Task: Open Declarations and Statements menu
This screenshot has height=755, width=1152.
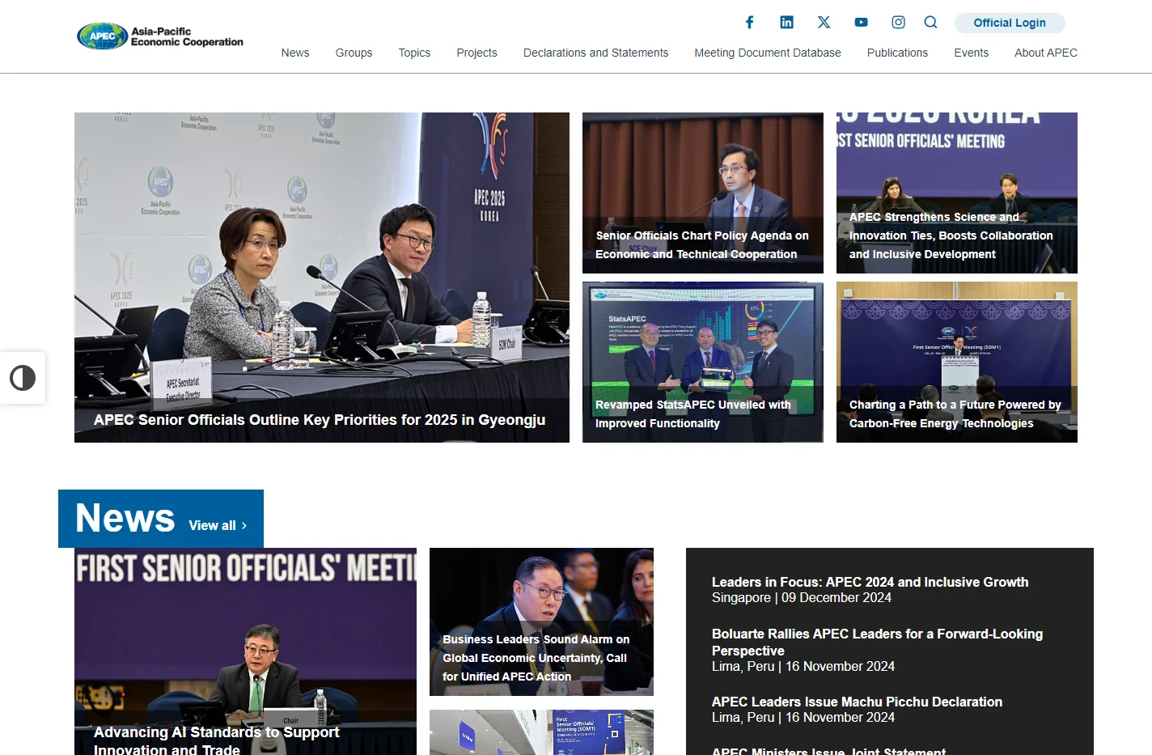Action: tap(595, 53)
